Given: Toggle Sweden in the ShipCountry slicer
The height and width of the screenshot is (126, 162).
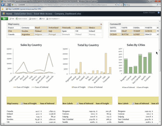Looking at the screenshot, I should [x=28, y=31].
